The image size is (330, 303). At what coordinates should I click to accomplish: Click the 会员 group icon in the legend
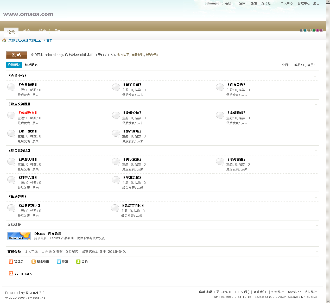point(78,262)
